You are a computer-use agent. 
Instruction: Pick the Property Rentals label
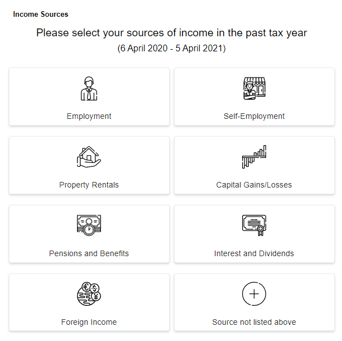(89, 185)
